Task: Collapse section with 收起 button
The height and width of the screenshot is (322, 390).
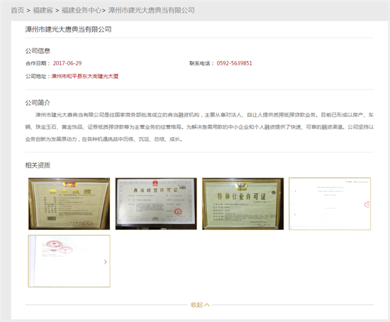Action: (200, 304)
